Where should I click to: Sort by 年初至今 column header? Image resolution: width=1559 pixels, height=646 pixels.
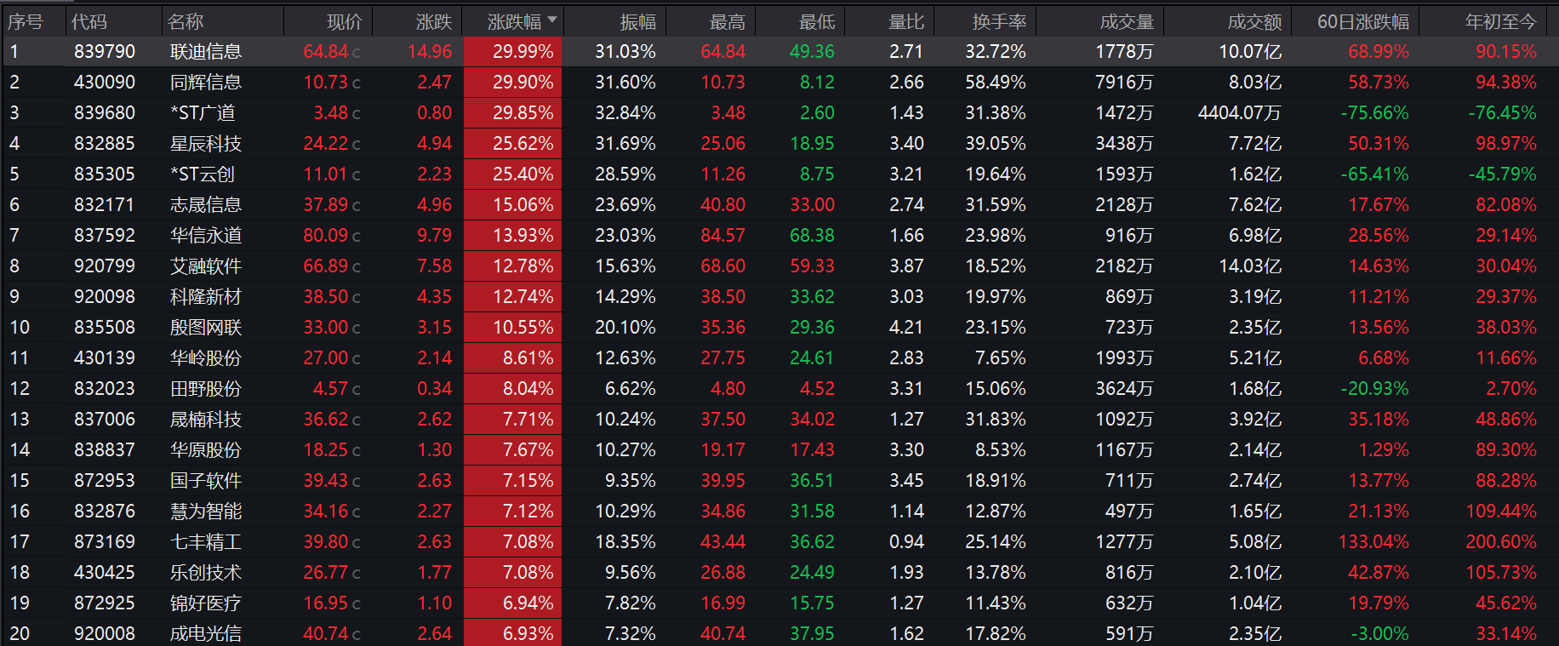coord(1501,22)
